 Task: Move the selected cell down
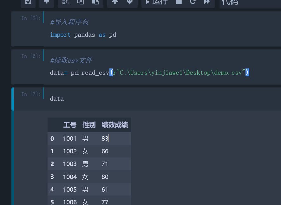(129, 3)
